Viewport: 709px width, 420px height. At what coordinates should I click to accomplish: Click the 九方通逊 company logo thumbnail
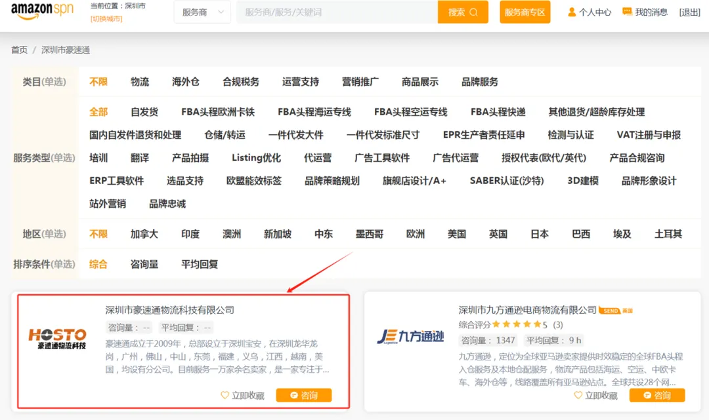410,337
